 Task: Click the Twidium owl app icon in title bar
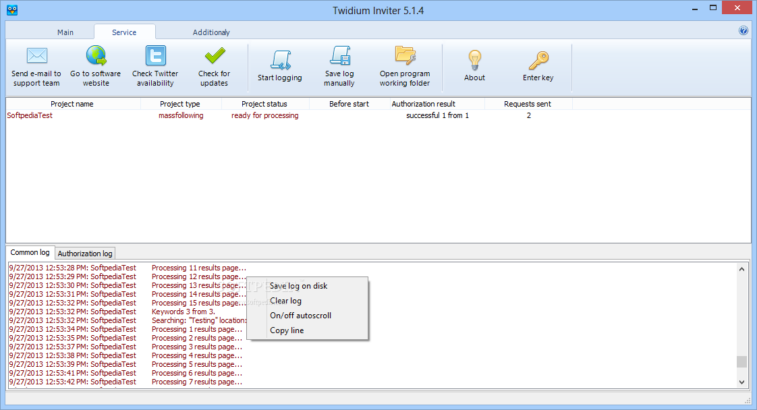[x=12, y=9]
